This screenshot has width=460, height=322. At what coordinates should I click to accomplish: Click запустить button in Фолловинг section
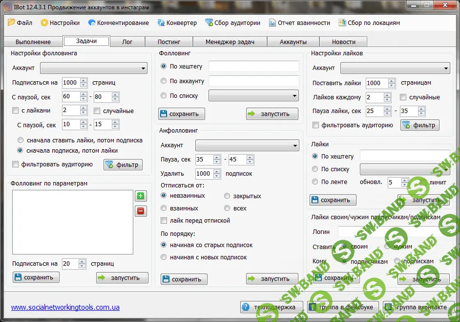pos(272,114)
